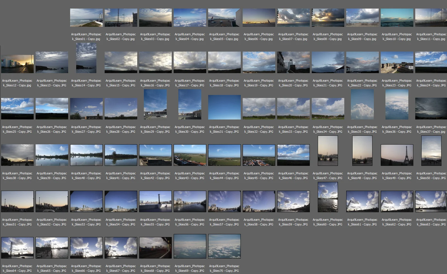
Task: Click the Skies60 ferris wheel silhouette image
Action: [328, 197]
